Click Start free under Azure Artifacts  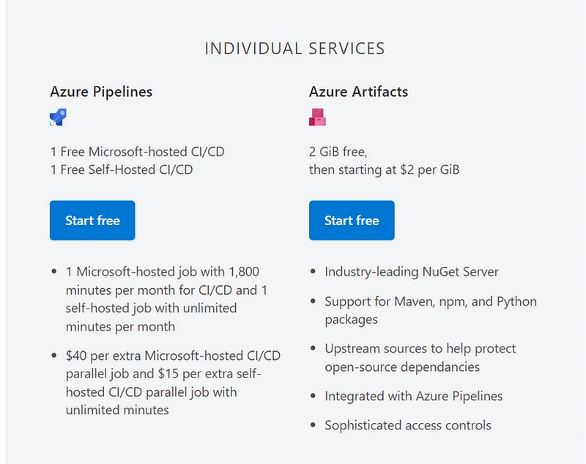352,220
